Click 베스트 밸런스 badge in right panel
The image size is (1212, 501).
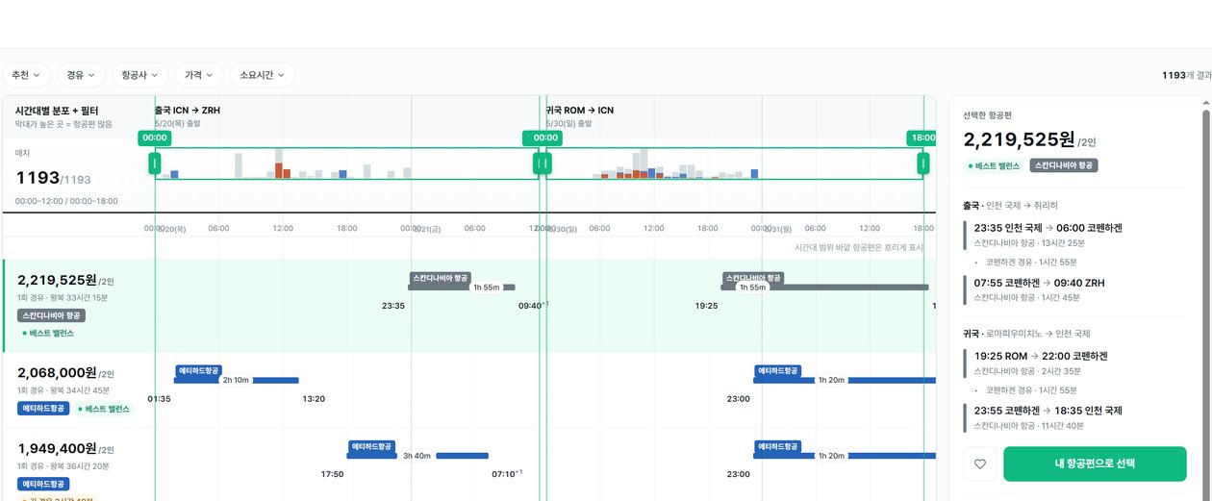point(995,165)
